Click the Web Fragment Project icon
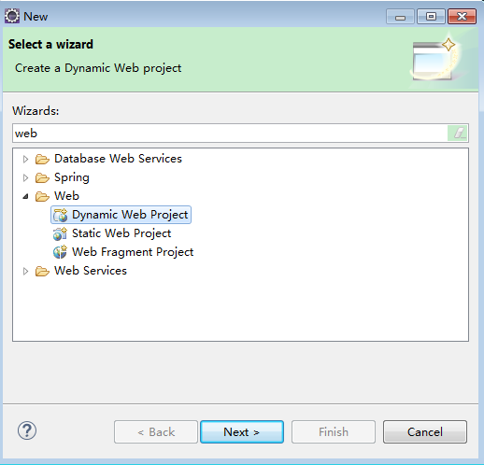 (x=60, y=252)
